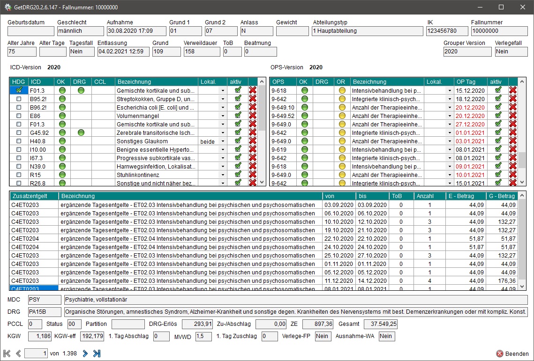Click the 'Zusatzentgelt' column header
The image size is (534, 361).
coord(34,196)
